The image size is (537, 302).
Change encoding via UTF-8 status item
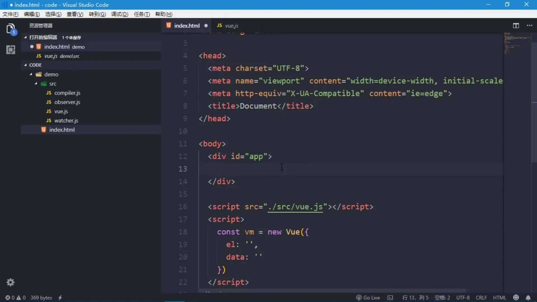463,298
